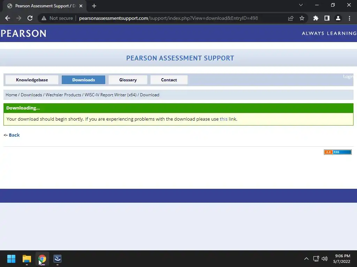Viewport: 357px width, 267px height.
Task: Go to Wechsler Products breadcrumb
Action: (63, 95)
